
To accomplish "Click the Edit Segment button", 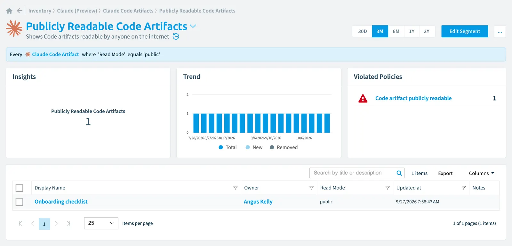I will pyautogui.click(x=465, y=31).
